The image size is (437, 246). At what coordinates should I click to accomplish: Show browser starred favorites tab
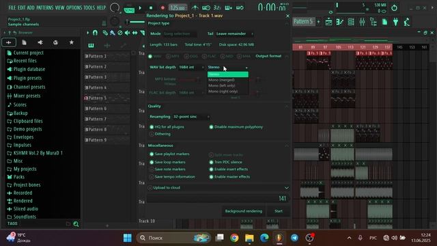[71, 42]
